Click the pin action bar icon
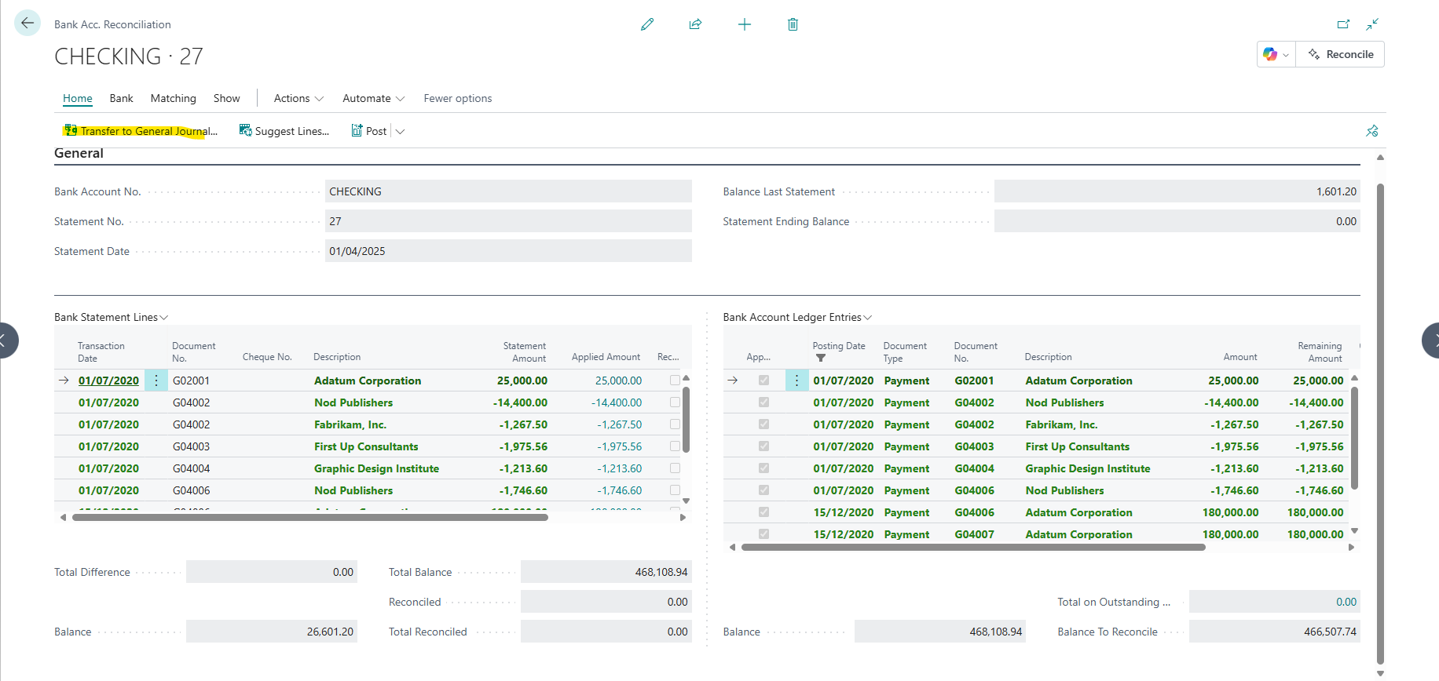1439x681 pixels. tap(1372, 131)
